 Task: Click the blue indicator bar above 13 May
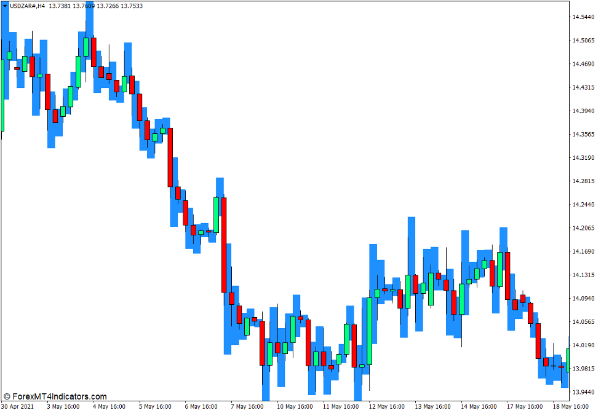[410, 246]
